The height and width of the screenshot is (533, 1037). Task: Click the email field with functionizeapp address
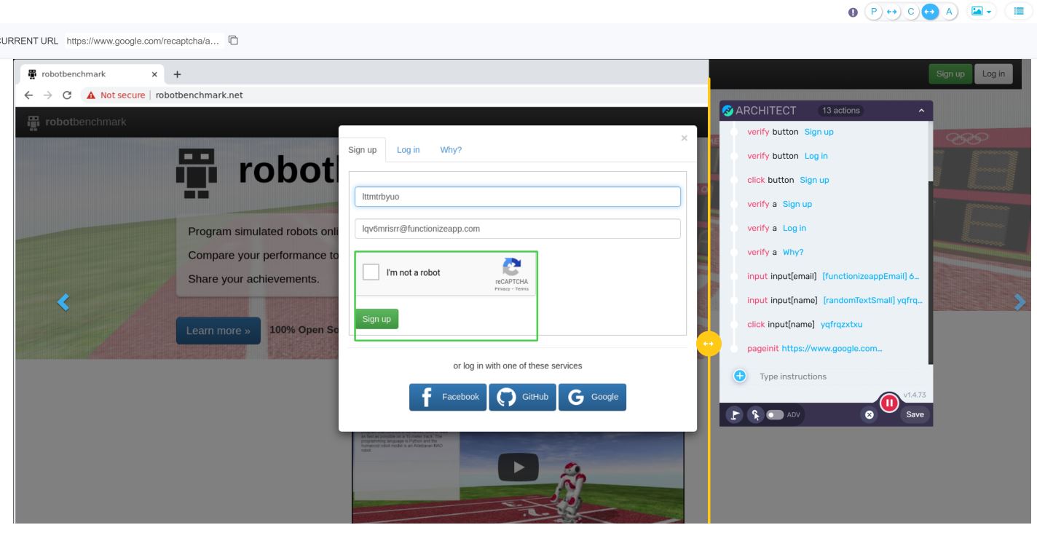click(x=518, y=229)
